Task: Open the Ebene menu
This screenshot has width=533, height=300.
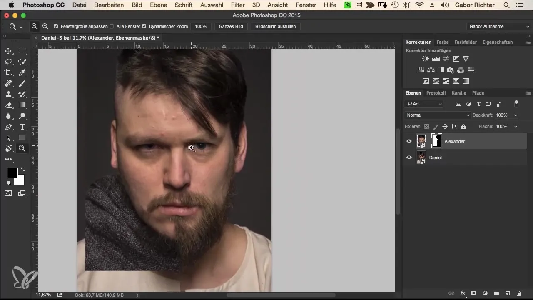Action: [x=158, y=5]
